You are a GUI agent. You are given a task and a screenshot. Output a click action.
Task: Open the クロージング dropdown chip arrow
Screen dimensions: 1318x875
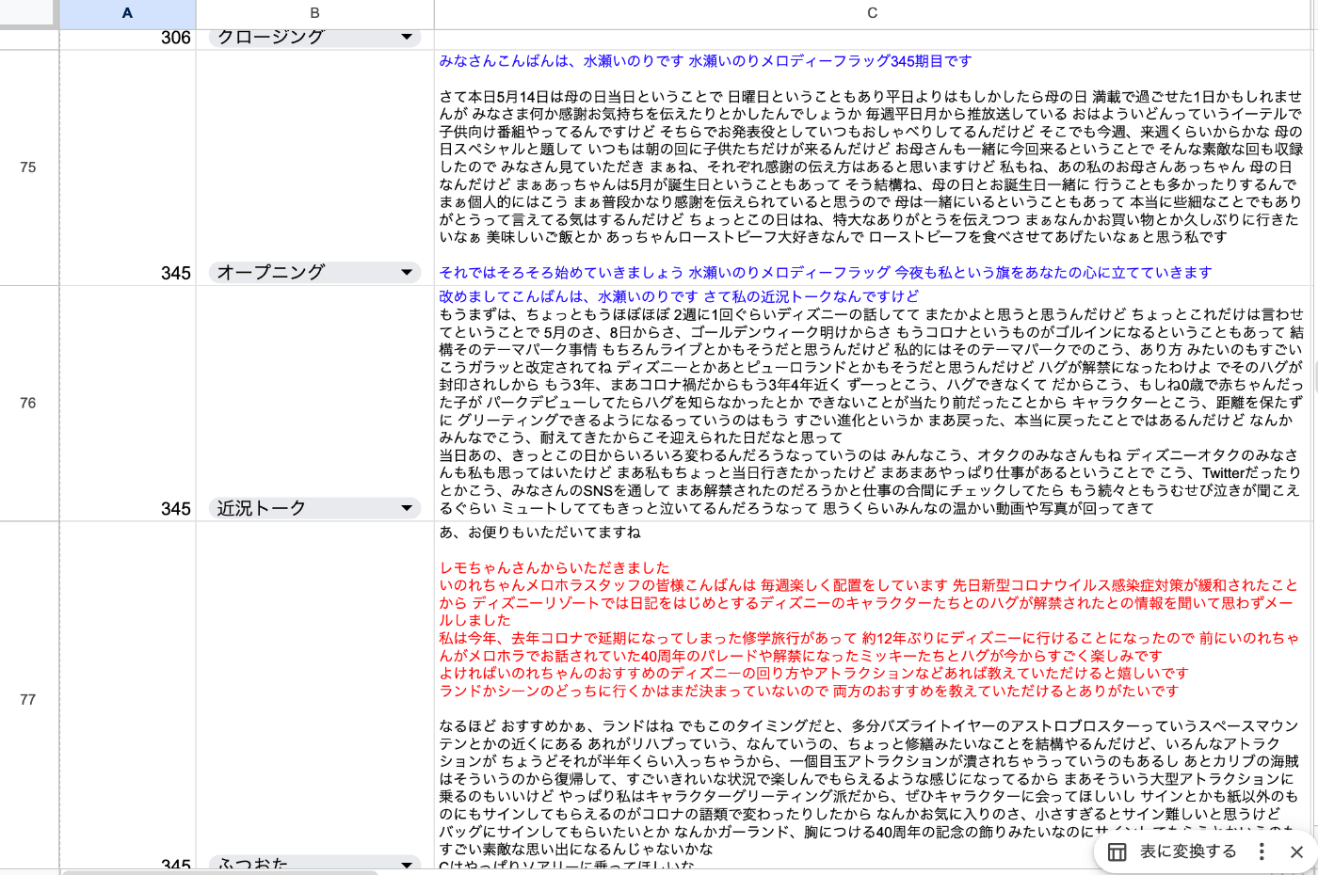point(407,38)
